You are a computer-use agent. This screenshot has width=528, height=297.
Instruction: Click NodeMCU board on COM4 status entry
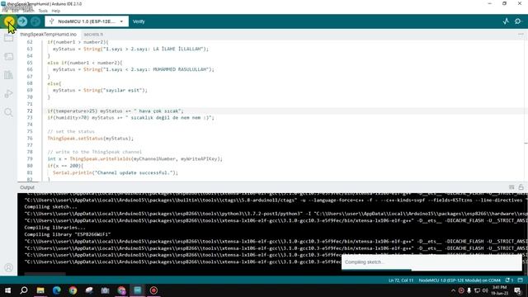pos(460,280)
